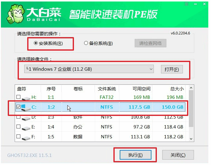
Task: Tick the checkbox for drive F:
Action: tap(19, 137)
